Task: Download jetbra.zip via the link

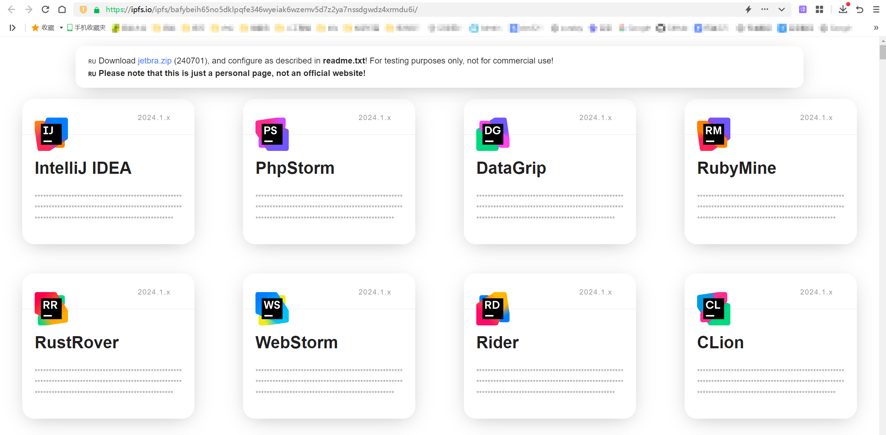Action: point(154,60)
